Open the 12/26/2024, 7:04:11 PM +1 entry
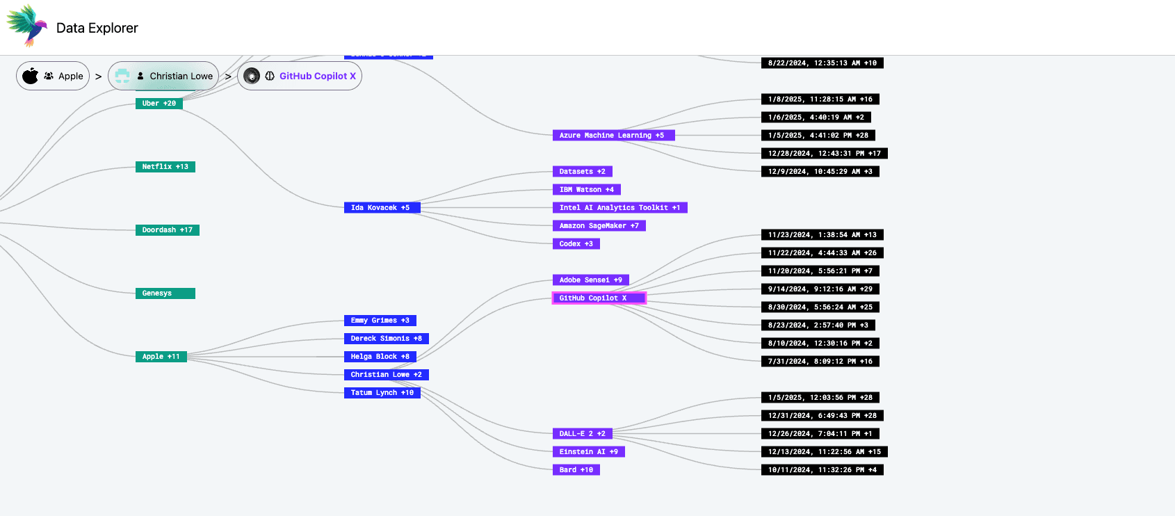 pos(820,434)
